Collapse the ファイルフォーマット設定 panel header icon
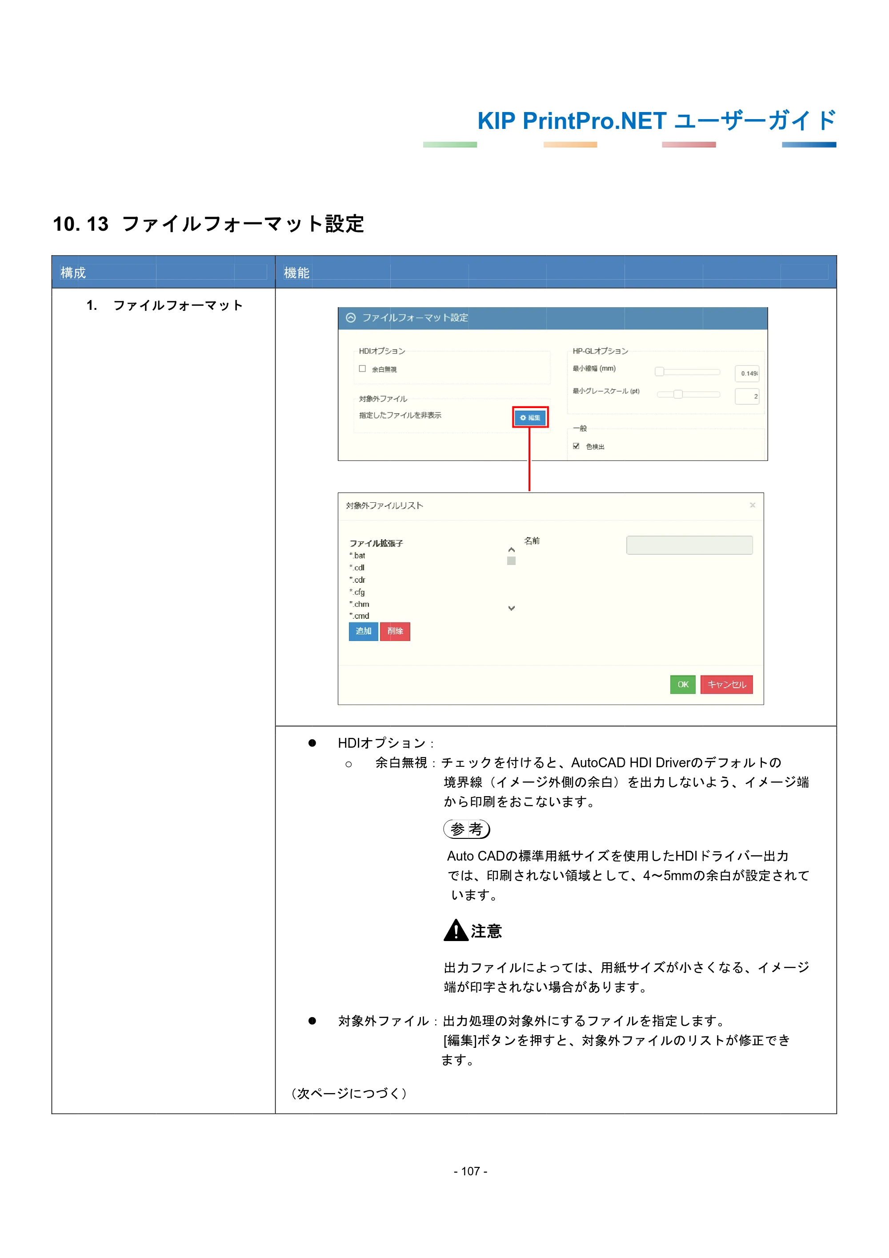The height and width of the screenshot is (1258, 889). [x=351, y=318]
